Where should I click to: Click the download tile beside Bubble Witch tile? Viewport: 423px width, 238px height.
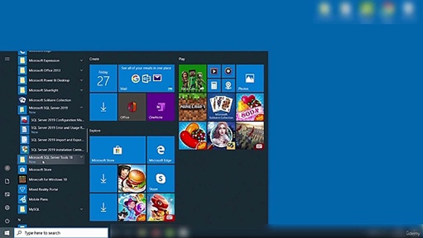pos(103,207)
